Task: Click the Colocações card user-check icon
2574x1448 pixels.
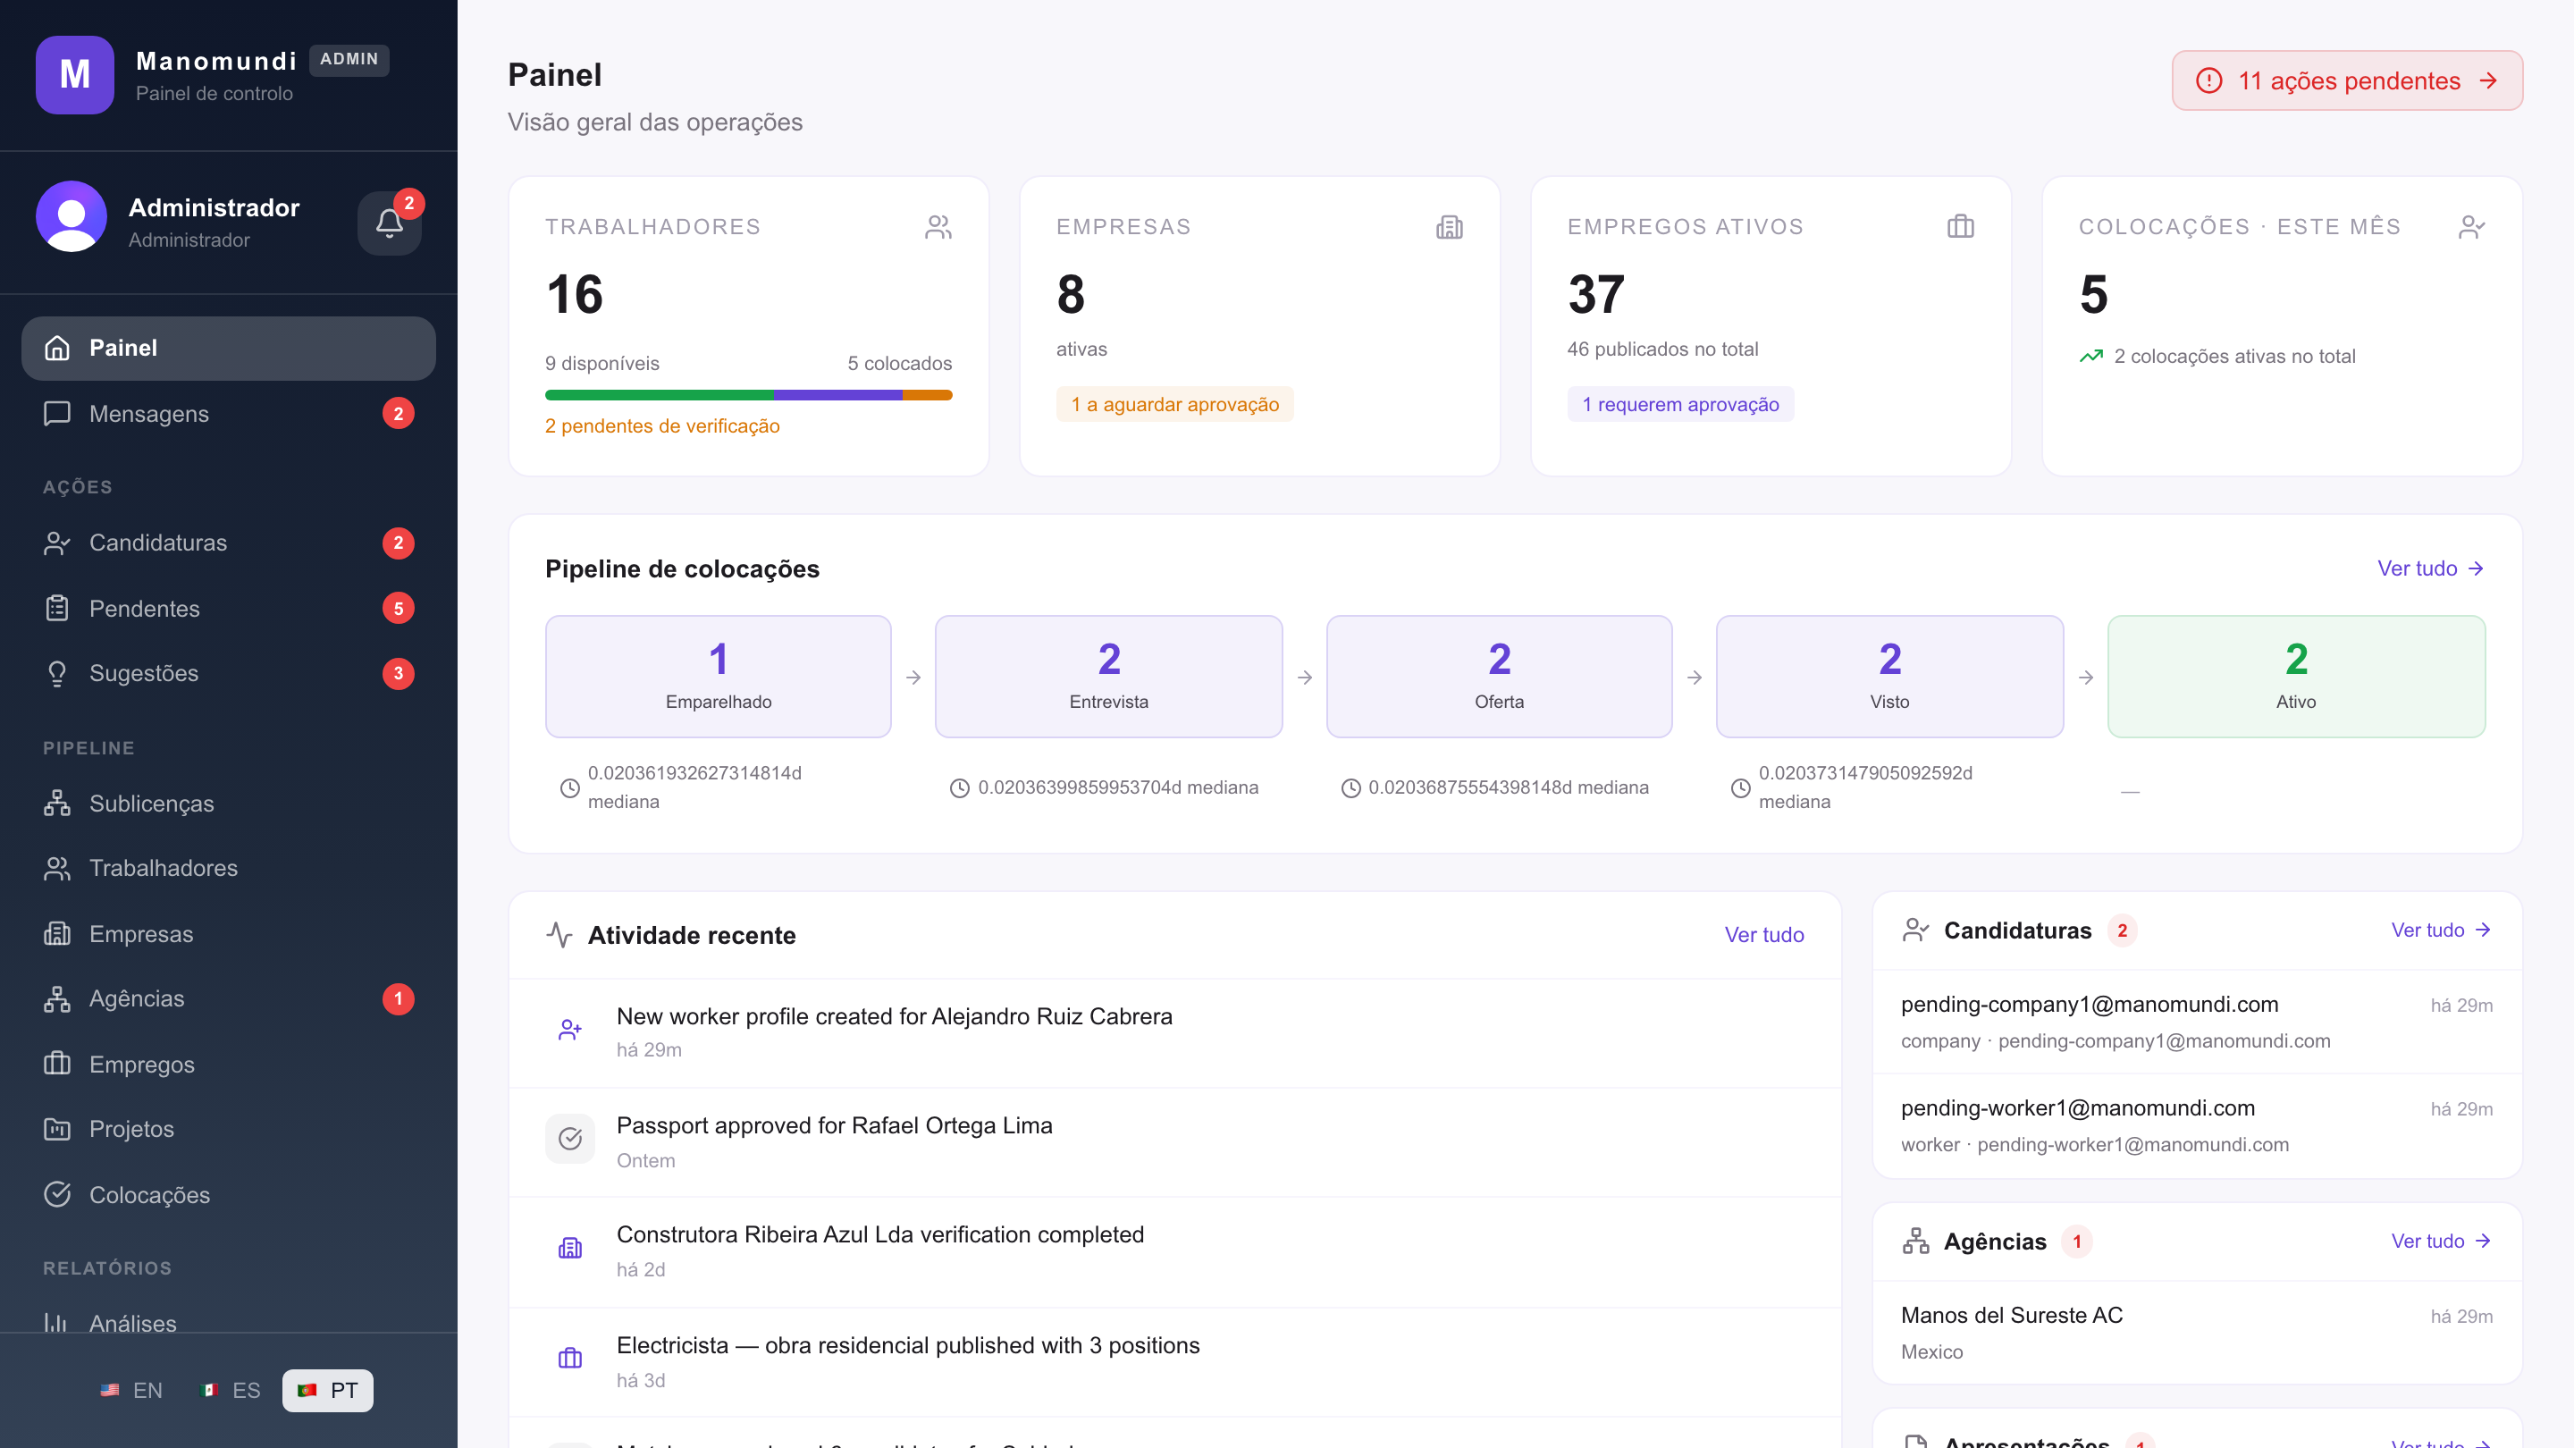Action: coord(2471,227)
